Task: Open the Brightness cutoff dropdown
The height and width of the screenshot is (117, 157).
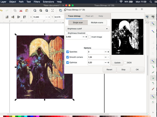Action: (88, 29)
